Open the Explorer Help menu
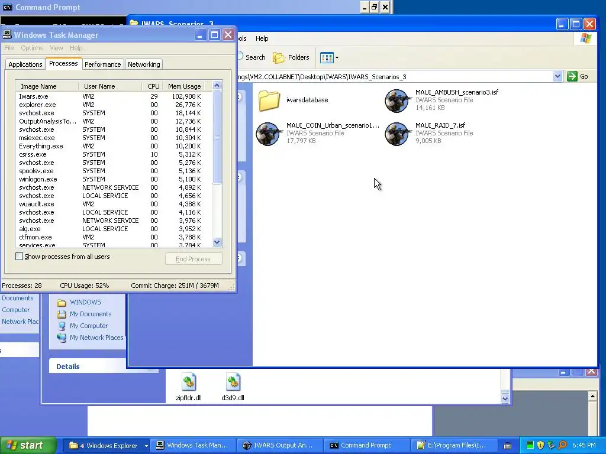Viewport: 606px width, 454px height. [262, 38]
